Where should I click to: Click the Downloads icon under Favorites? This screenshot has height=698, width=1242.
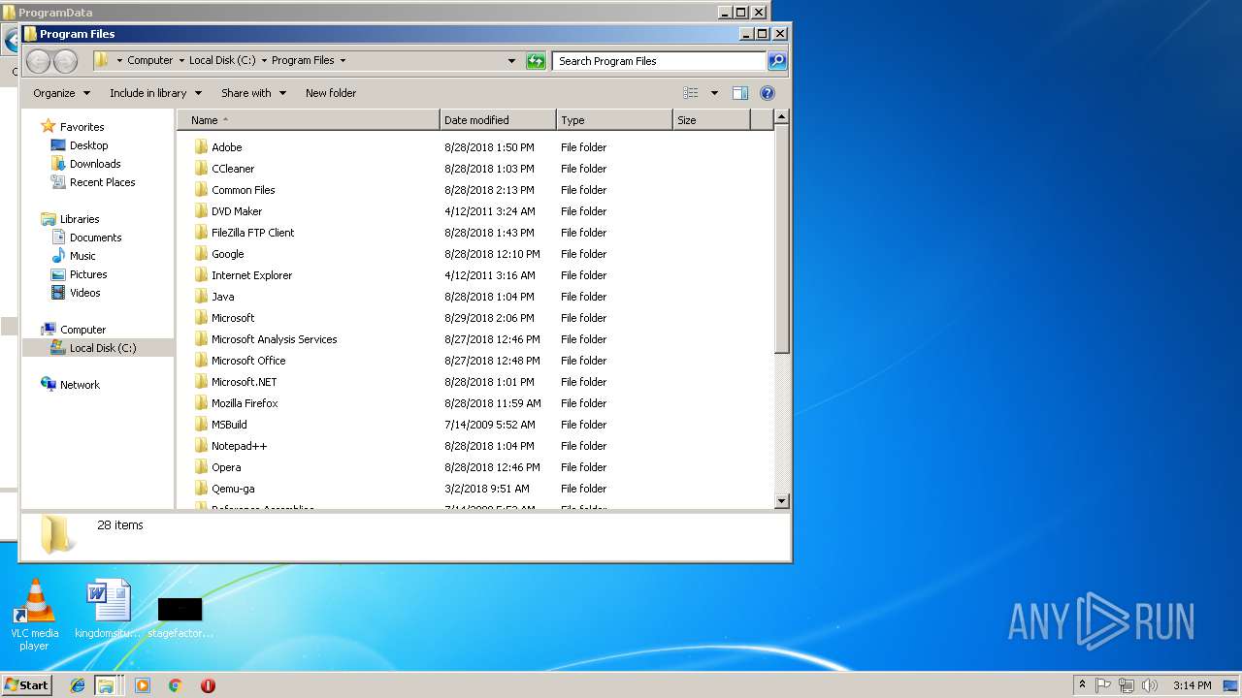(x=58, y=164)
